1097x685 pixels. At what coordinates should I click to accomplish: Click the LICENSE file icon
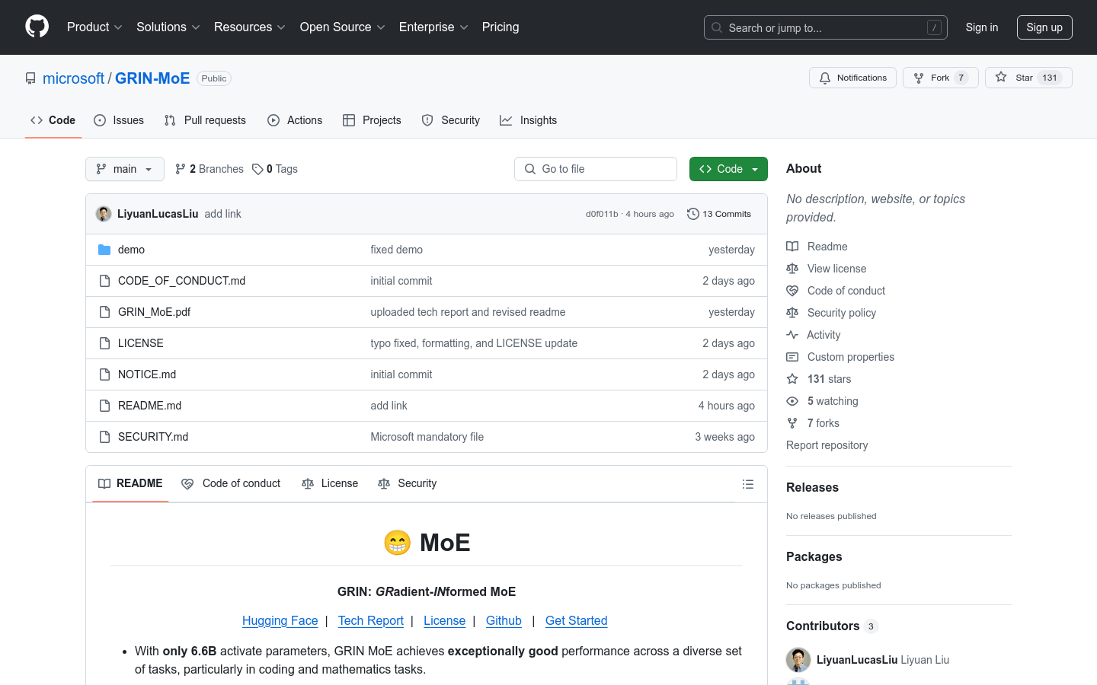coord(104,343)
